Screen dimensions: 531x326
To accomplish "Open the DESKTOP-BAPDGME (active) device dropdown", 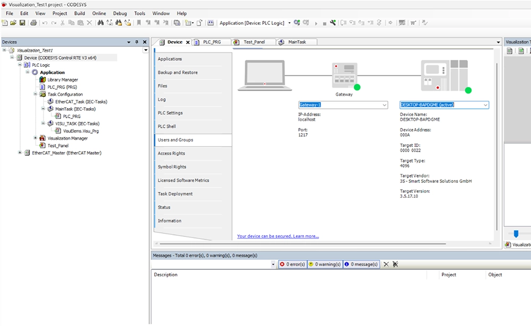I will 485,105.
